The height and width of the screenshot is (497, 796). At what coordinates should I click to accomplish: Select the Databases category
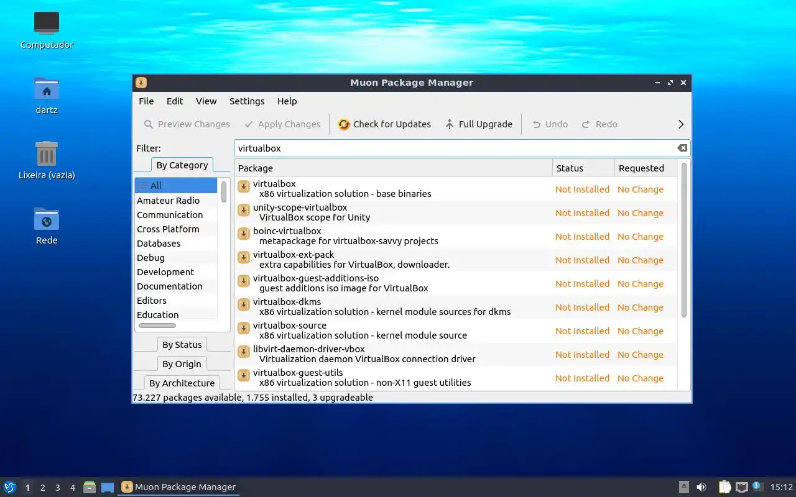point(176,244)
